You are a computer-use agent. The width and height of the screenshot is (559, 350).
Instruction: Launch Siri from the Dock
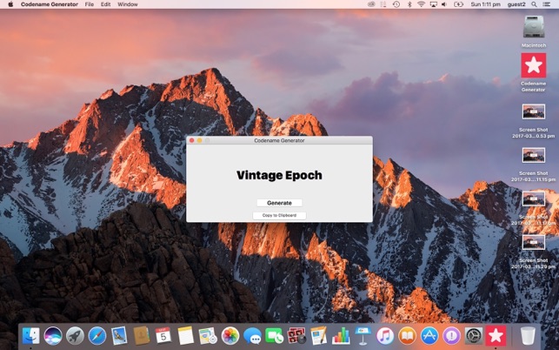point(53,336)
